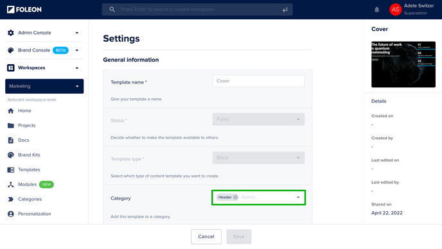Click 'Add this template to a category' hint
442x249 pixels.
(141, 217)
